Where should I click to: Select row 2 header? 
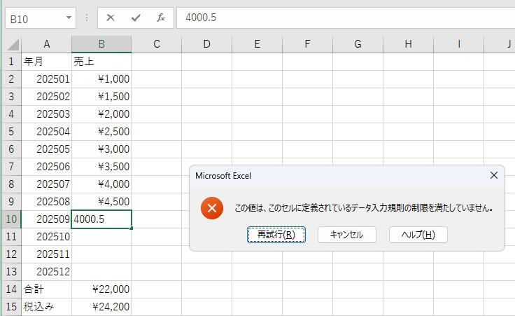coord(11,79)
